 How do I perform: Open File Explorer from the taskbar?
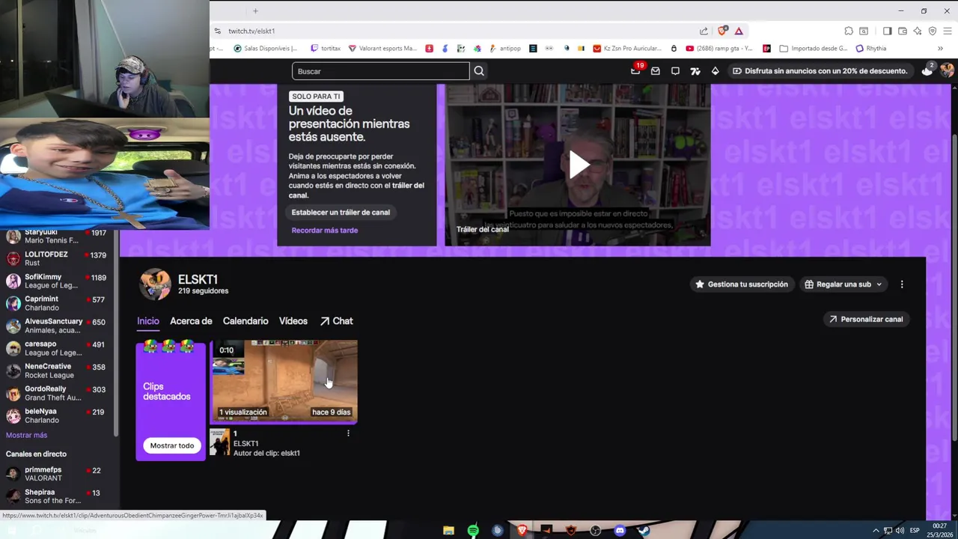(448, 530)
